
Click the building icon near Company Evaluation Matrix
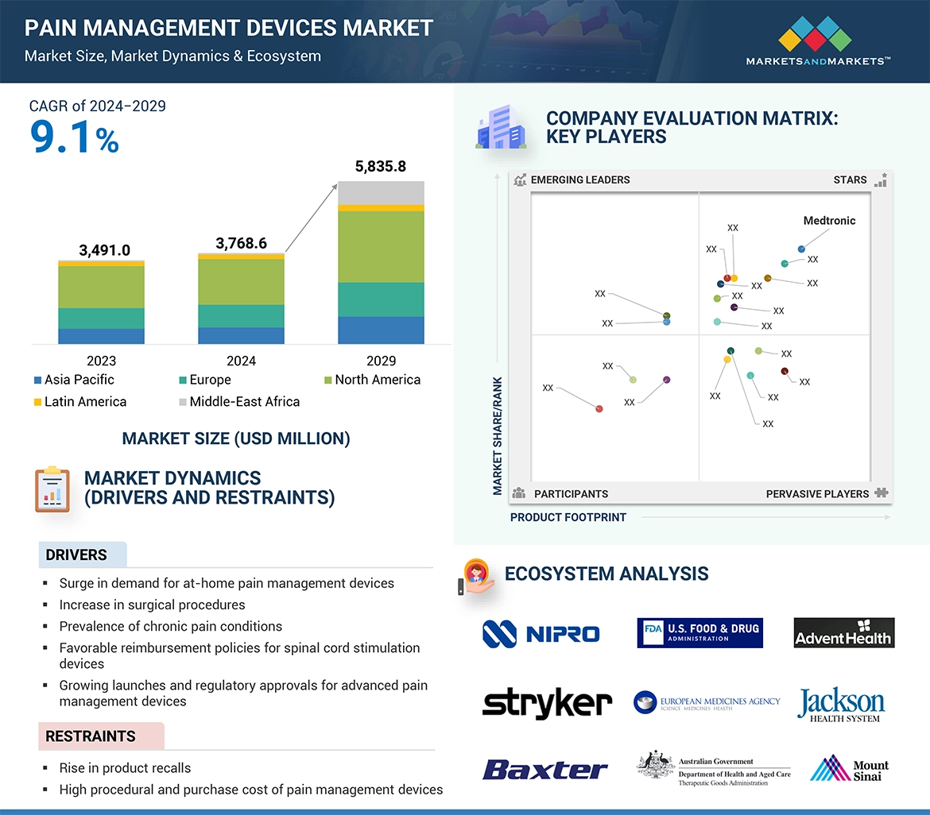coord(501,127)
